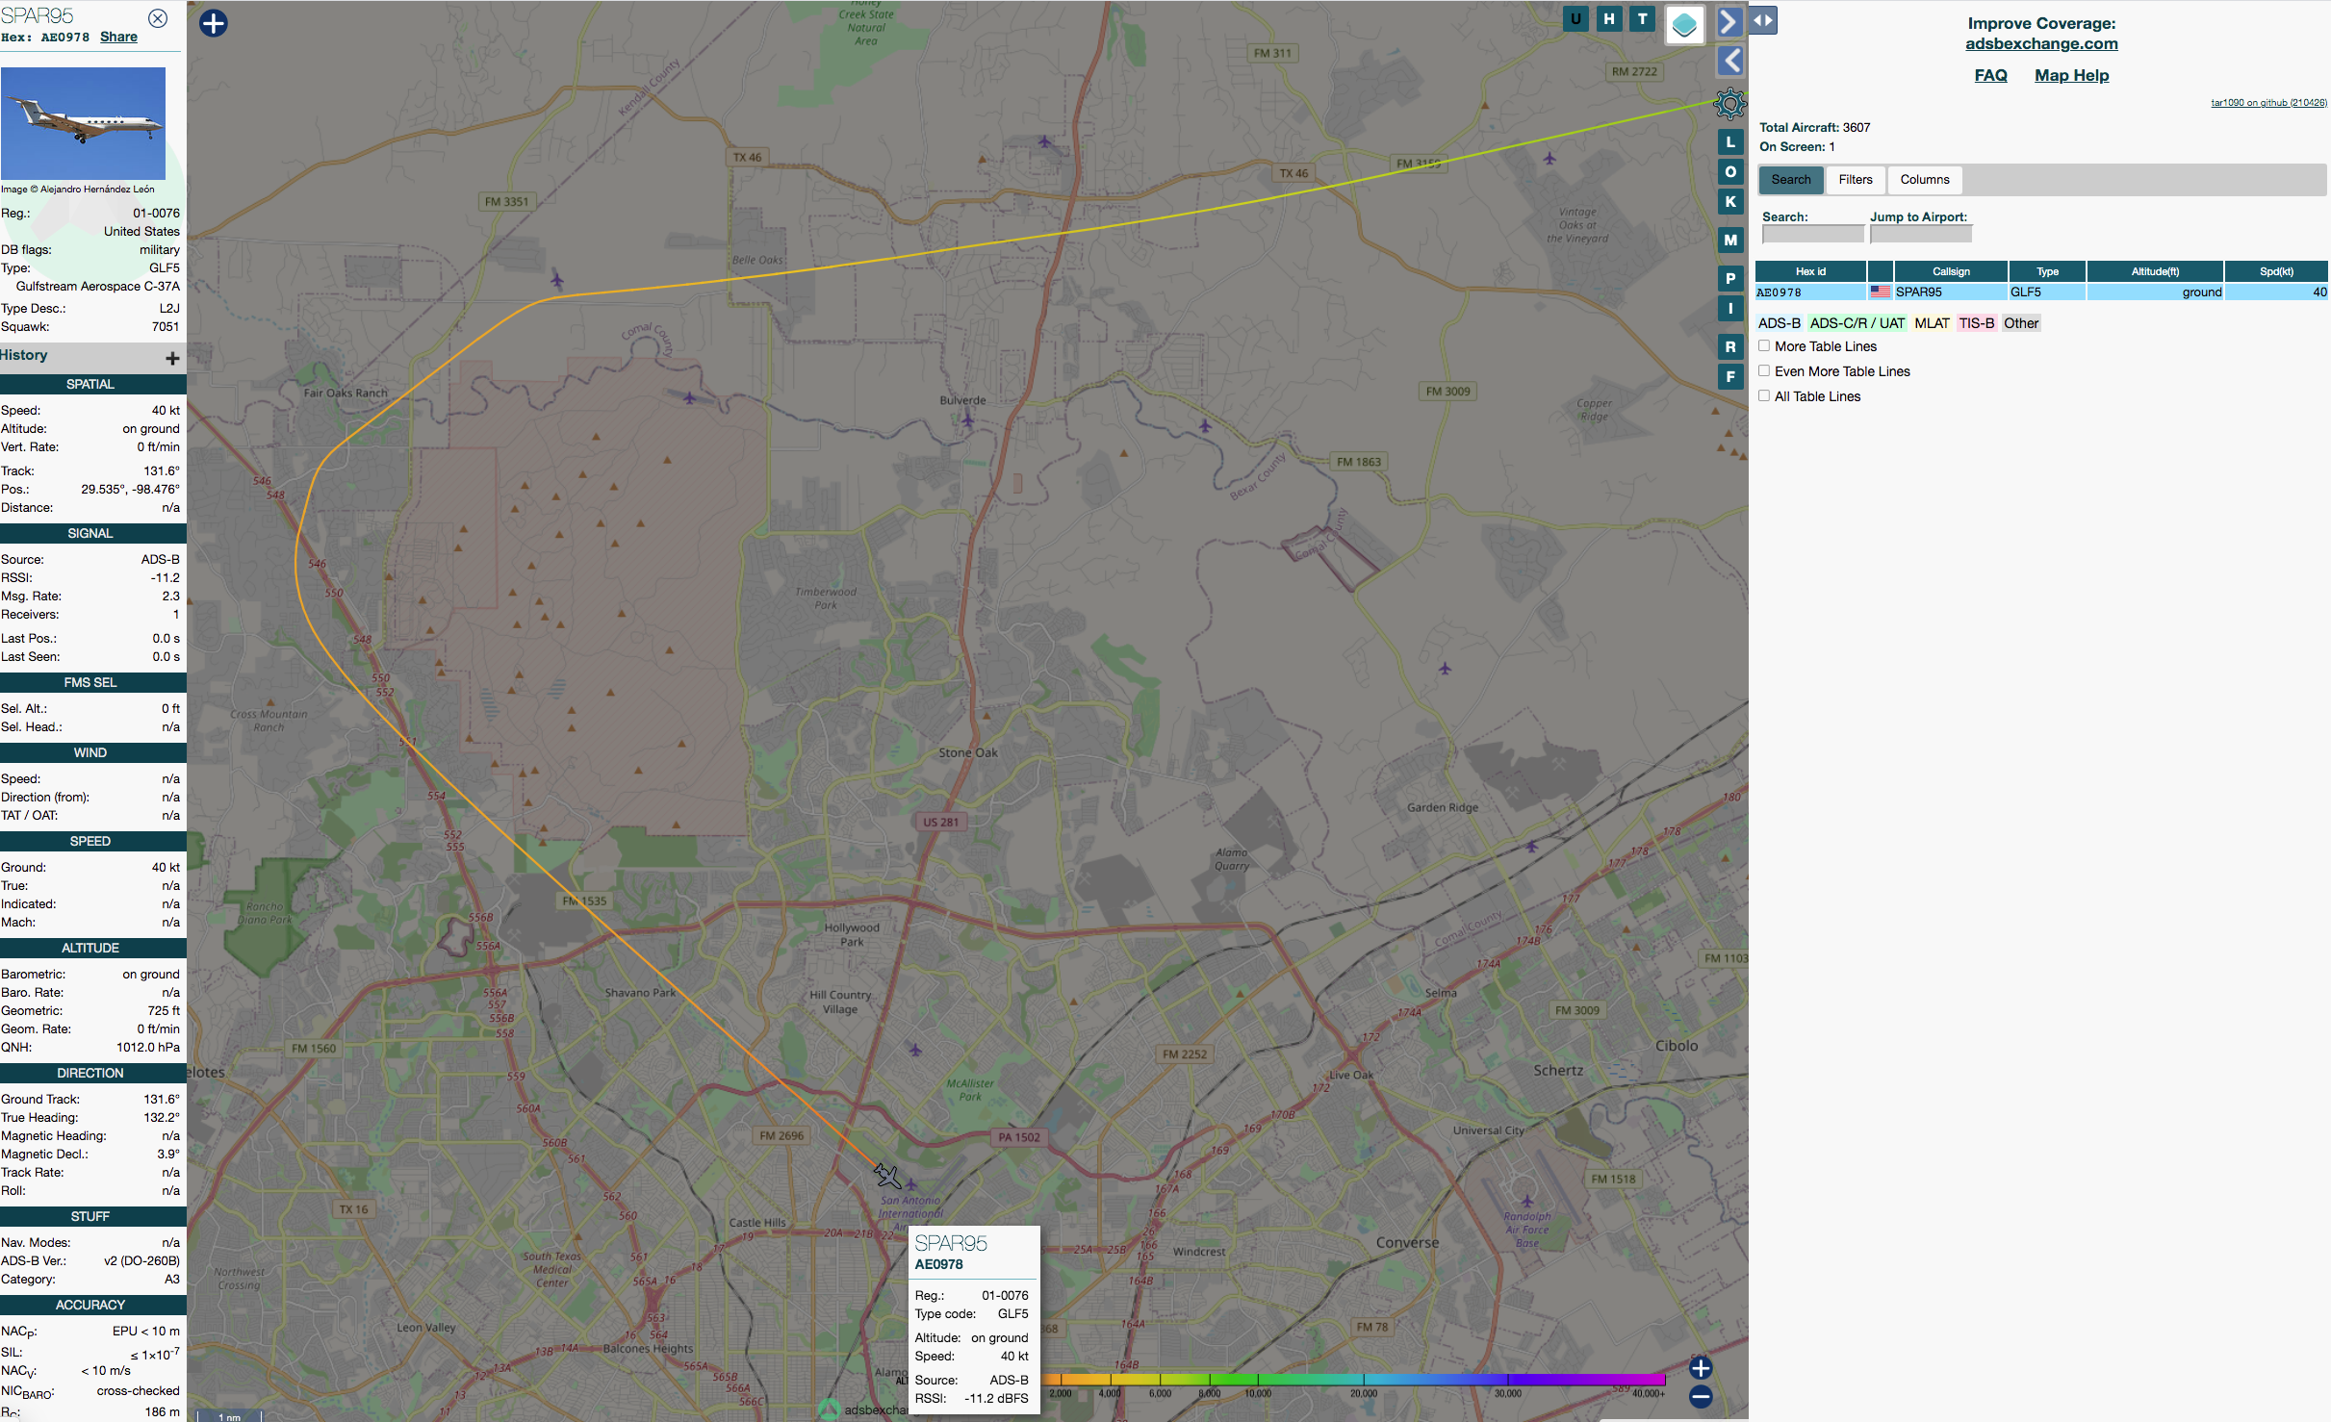
Task: Switch to the Columns tab
Action: coord(1924,180)
